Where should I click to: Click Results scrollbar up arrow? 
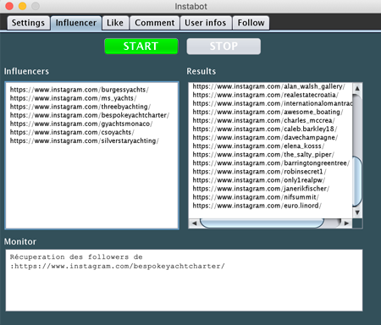(357, 88)
